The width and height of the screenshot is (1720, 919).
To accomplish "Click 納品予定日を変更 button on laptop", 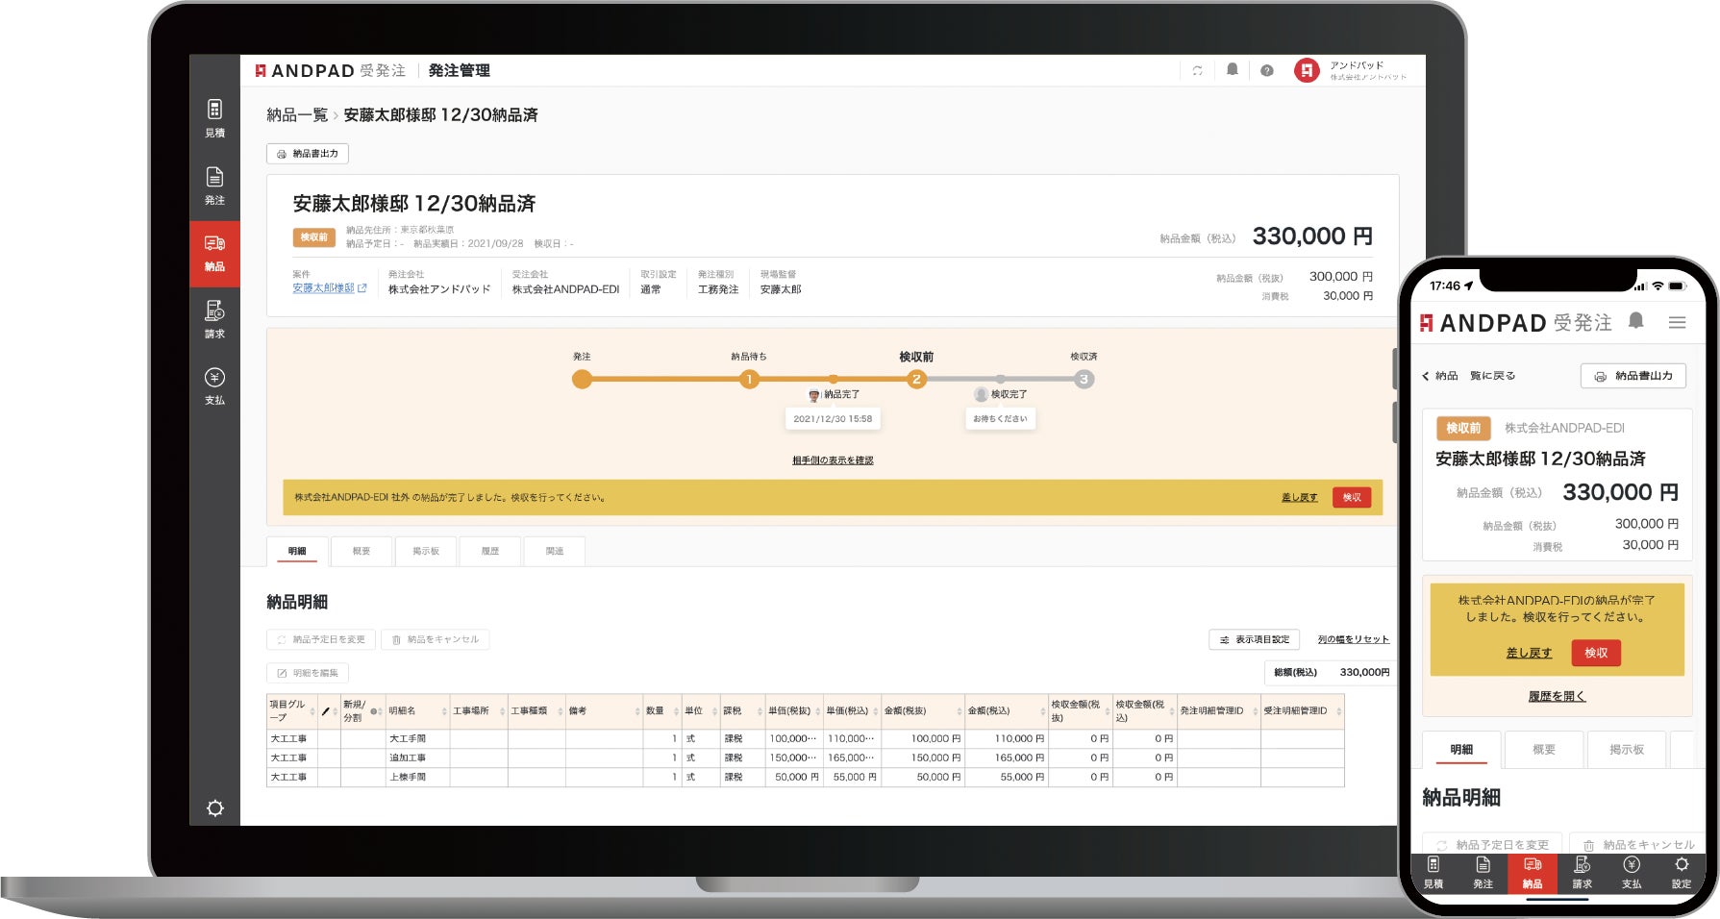I will [321, 639].
